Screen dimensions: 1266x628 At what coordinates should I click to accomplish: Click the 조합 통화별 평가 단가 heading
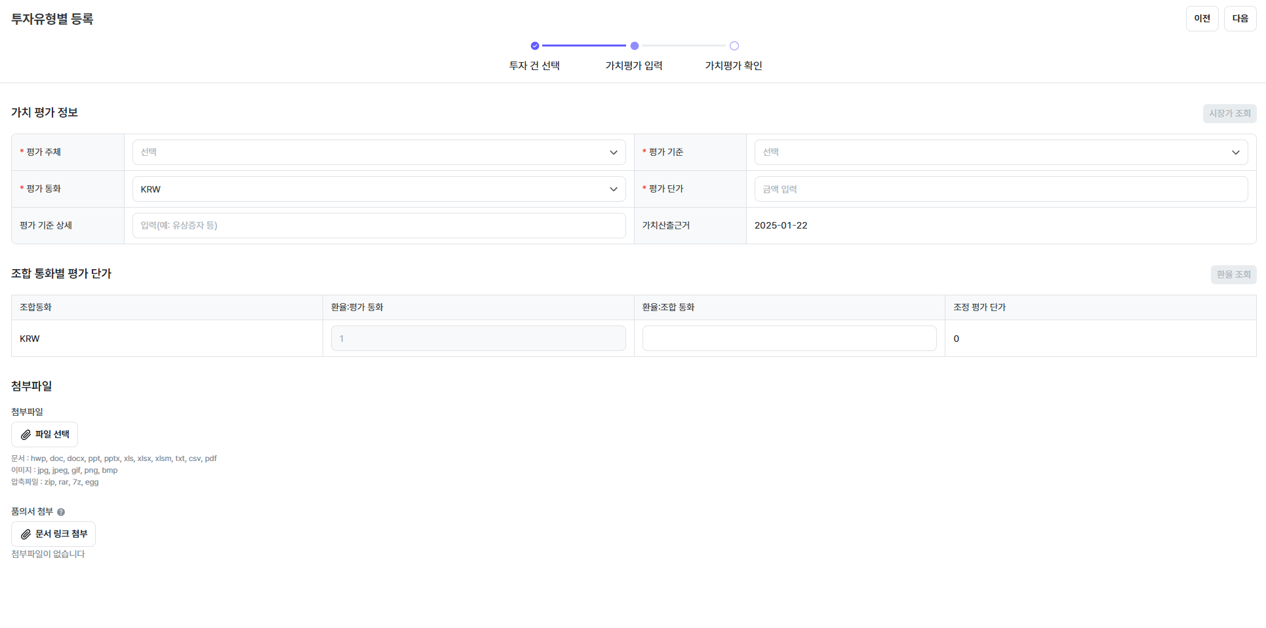pyautogui.click(x=62, y=274)
